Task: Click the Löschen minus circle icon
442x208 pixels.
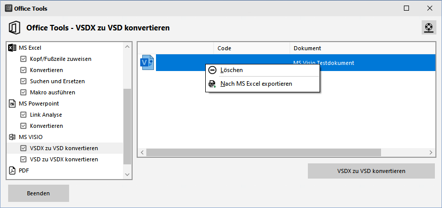Action: (212, 70)
